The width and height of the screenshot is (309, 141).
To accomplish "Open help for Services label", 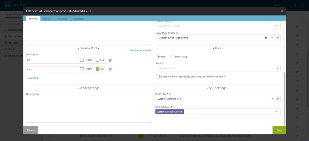I will point(37,54).
